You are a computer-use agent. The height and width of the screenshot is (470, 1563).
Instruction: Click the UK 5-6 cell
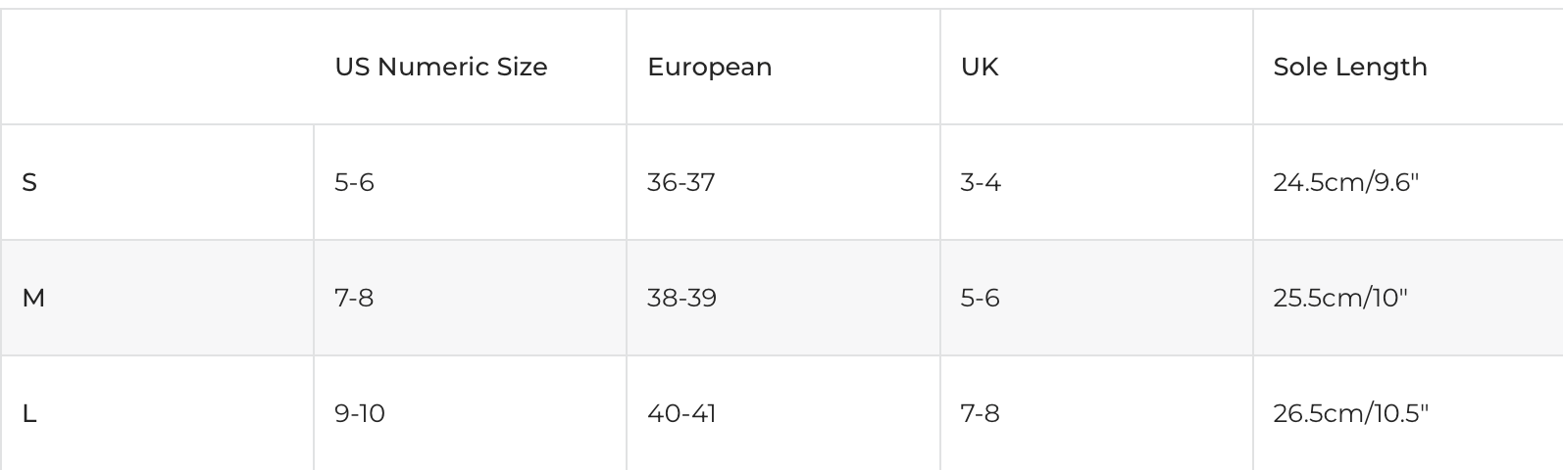point(980,298)
